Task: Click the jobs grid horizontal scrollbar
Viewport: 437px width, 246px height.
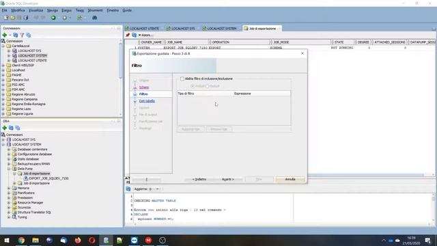Action: coord(365,175)
